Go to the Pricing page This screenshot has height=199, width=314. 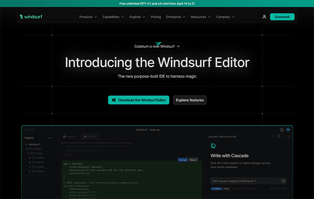pos(156,17)
